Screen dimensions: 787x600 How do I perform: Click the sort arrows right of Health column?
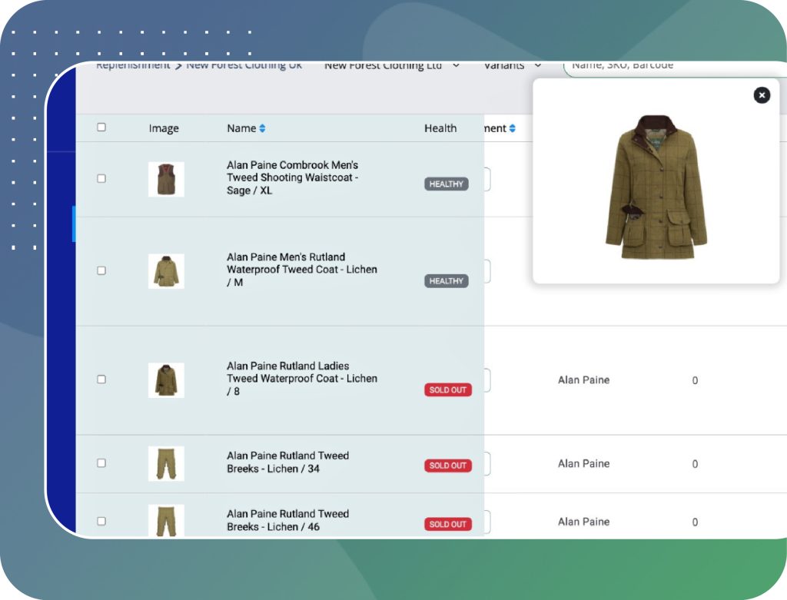[x=512, y=128]
